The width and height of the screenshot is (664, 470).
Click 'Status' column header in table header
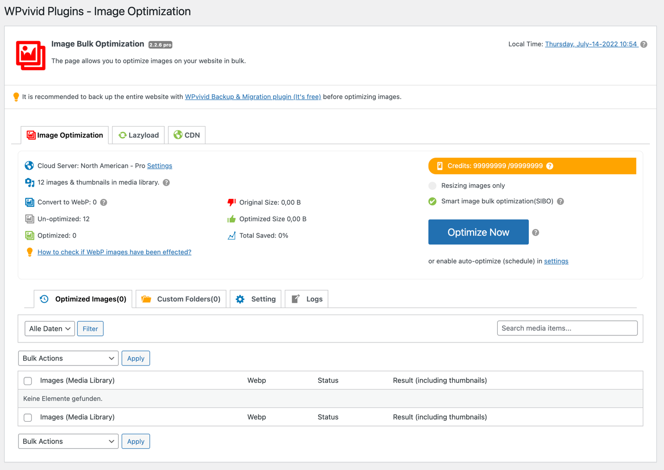click(x=328, y=380)
